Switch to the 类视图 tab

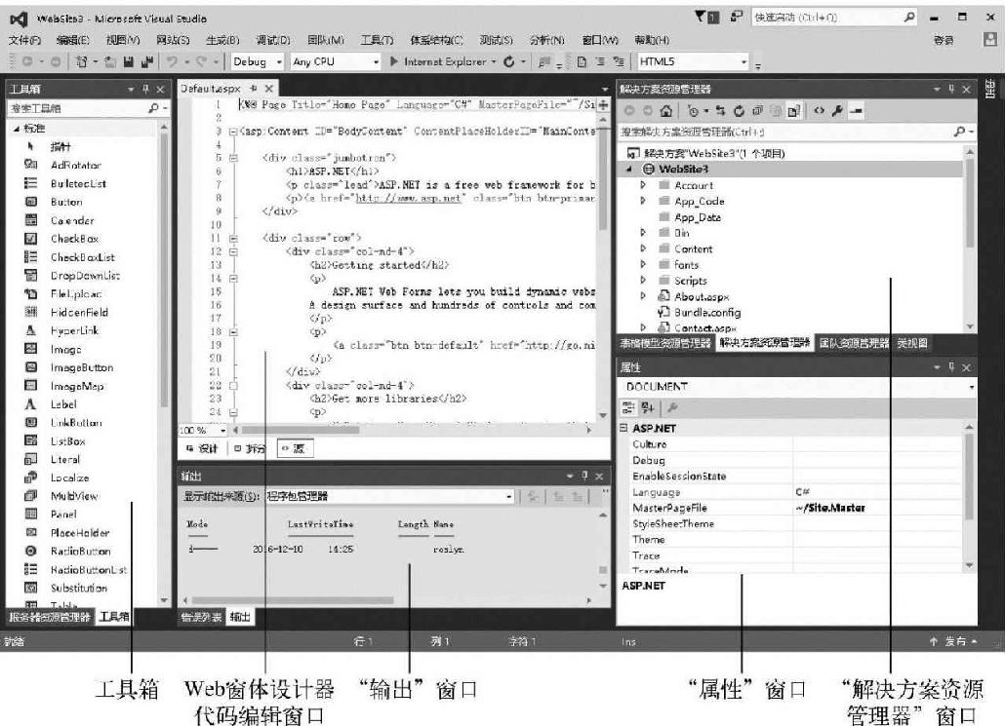pos(912,343)
